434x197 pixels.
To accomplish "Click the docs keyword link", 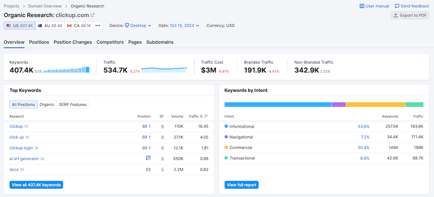I will tap(14, 169).
